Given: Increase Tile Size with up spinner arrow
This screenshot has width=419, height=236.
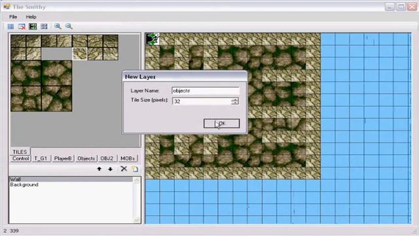Looking at the screenshot, I should coord(235,99).
